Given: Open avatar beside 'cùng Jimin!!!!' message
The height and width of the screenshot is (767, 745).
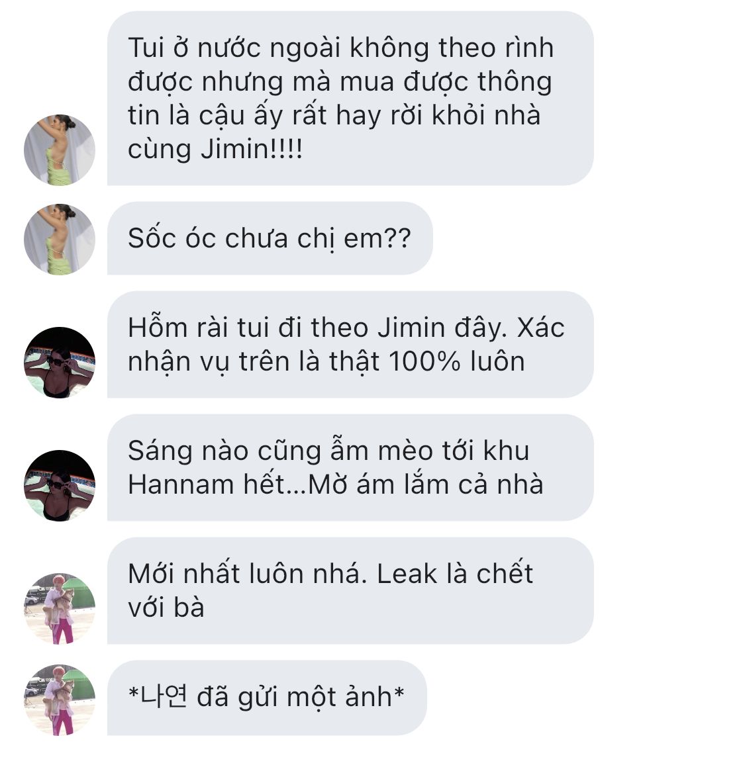Looking at the screenshot, I should tap(59, 150).
